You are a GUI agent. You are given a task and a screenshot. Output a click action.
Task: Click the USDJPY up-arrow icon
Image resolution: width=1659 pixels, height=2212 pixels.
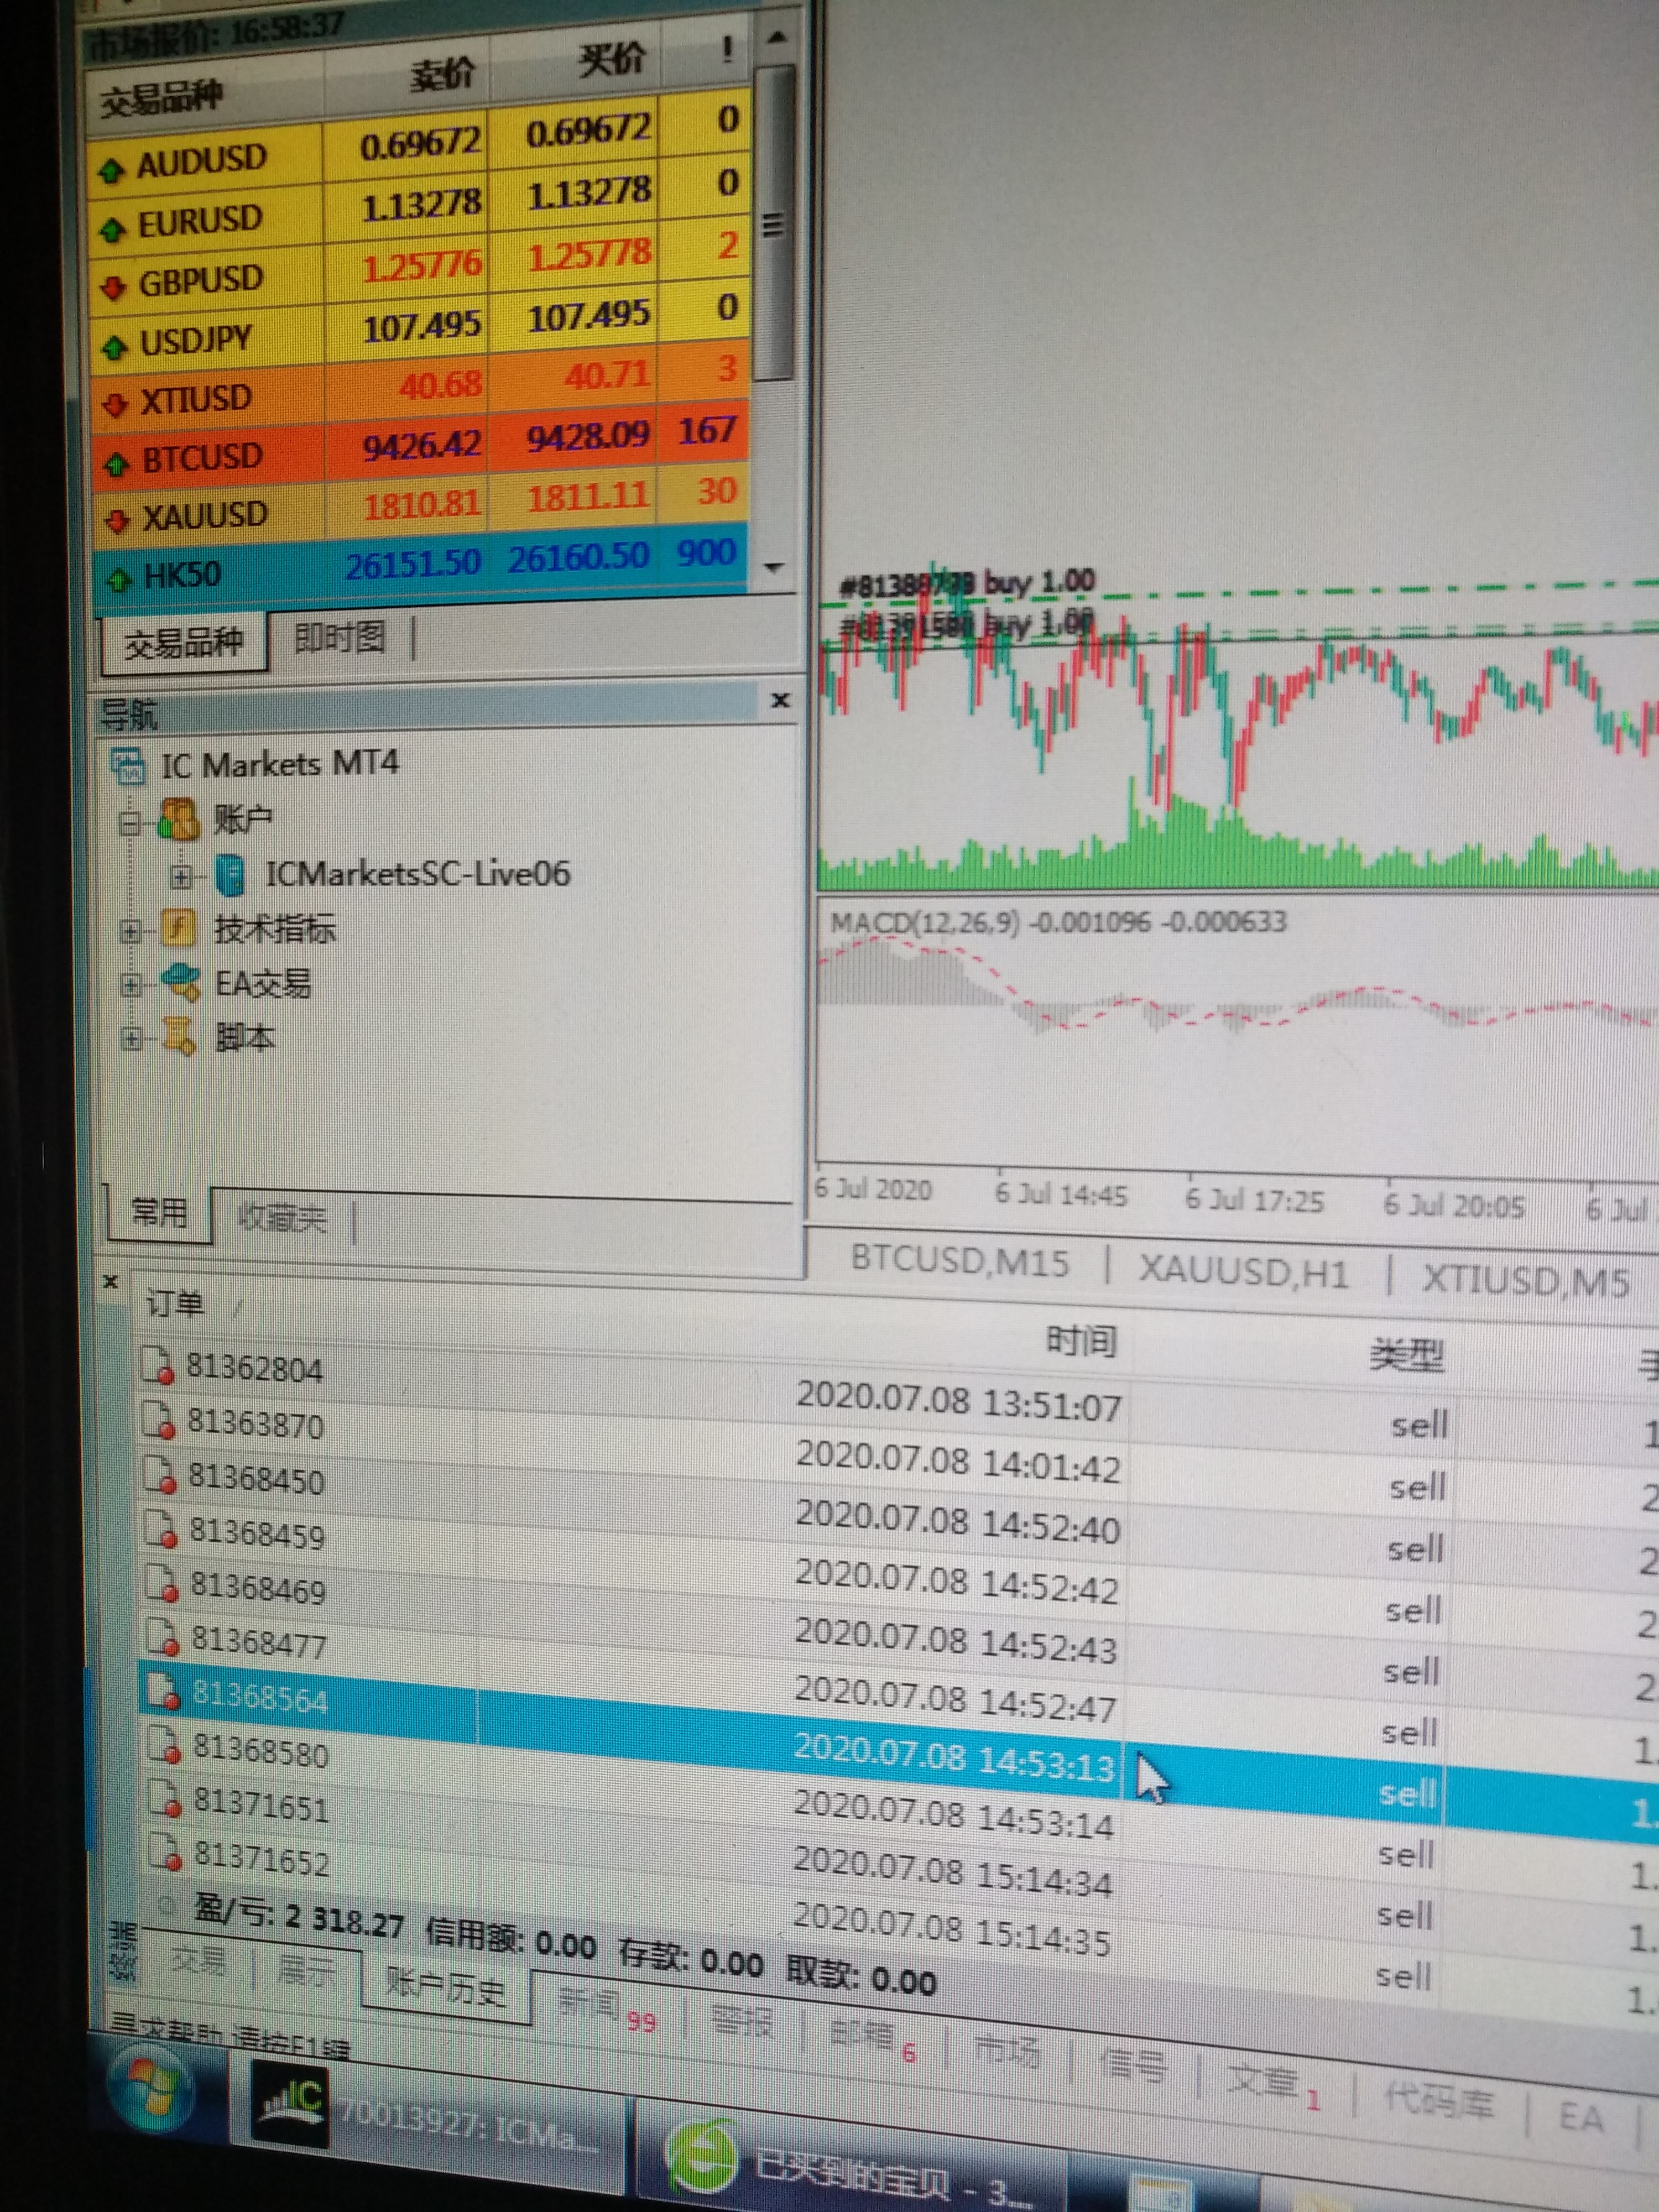[115, 347]
